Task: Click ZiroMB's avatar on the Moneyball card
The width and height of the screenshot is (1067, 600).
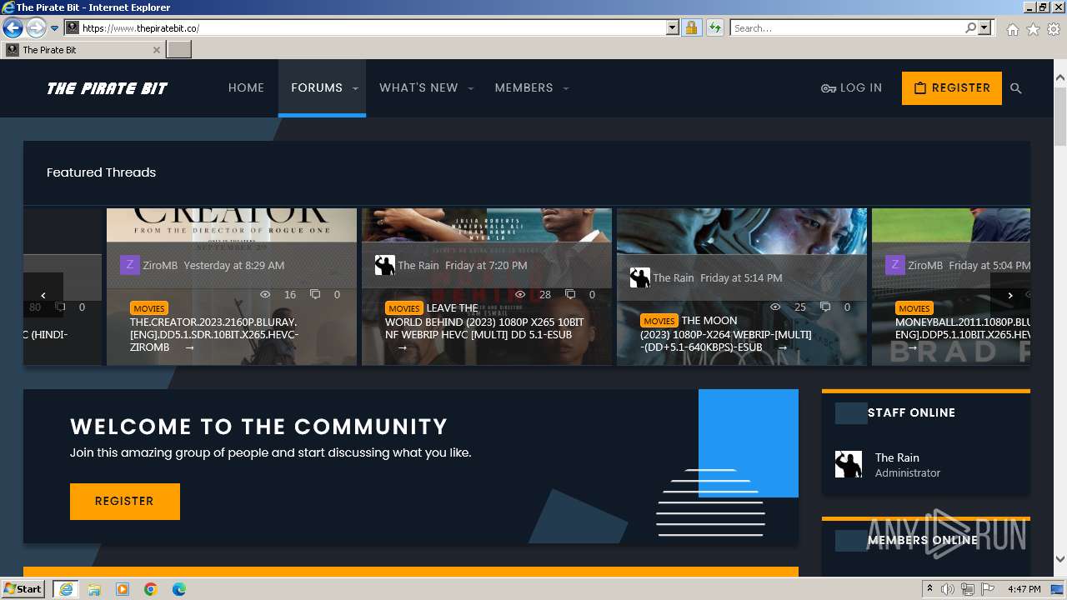Action: click(x=894, y=265)
